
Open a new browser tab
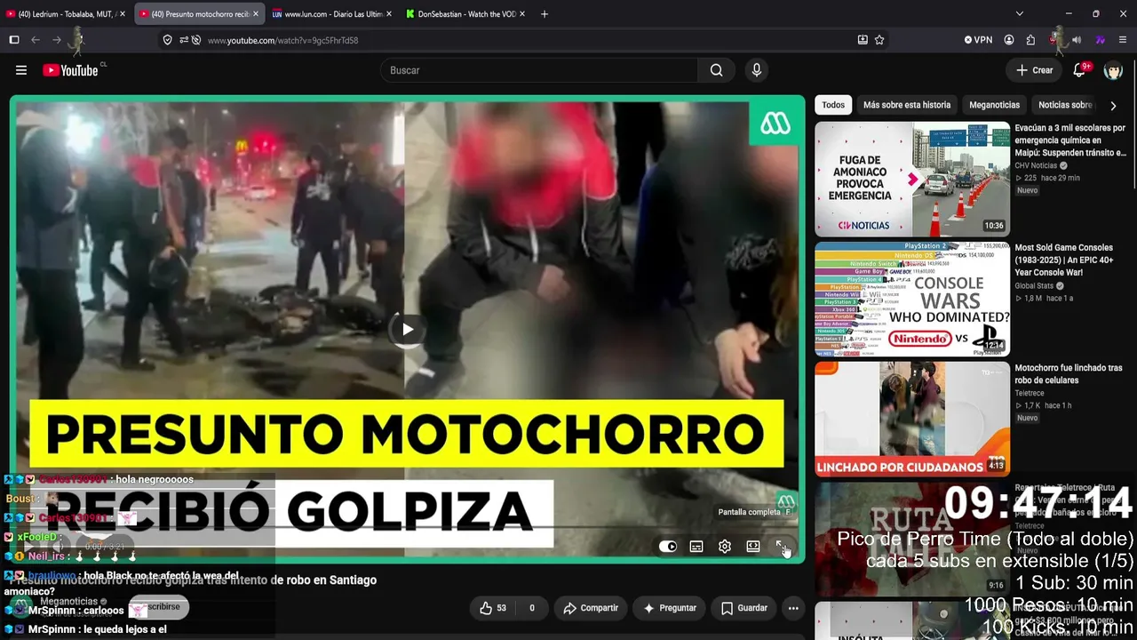545,14
